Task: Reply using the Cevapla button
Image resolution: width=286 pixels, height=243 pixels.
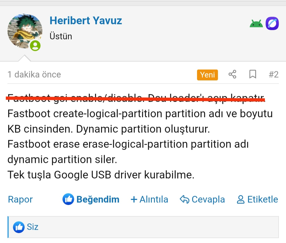Action: [202, 199]
